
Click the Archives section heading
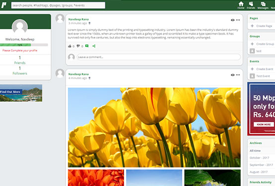coord(256,143)
